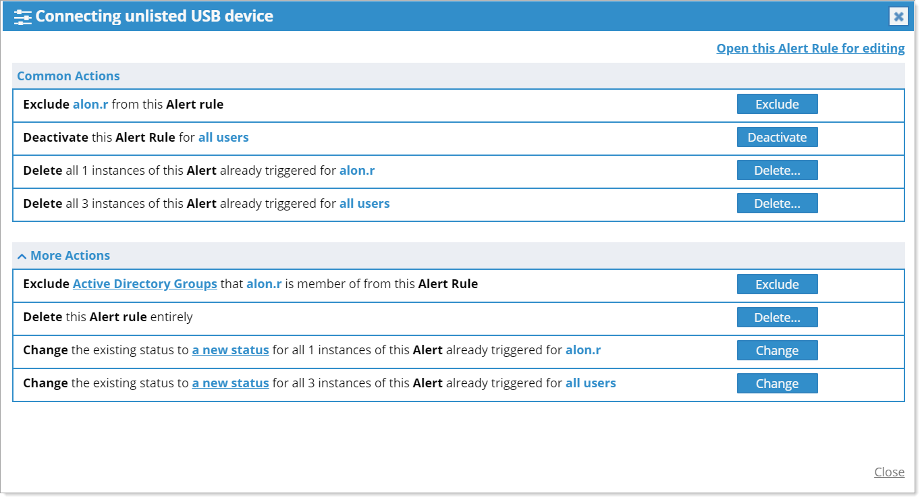Image resolution: width=922 pixels, height=500 pixels.
Task: Click the Close link at bottom
Action: pos(889,472)
